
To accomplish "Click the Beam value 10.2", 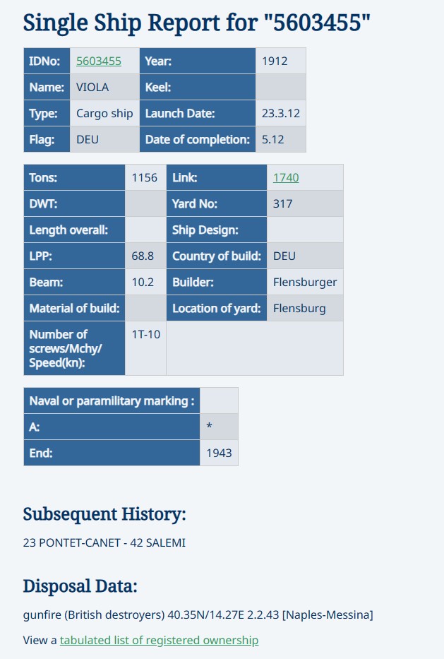I will click(143, 283).
